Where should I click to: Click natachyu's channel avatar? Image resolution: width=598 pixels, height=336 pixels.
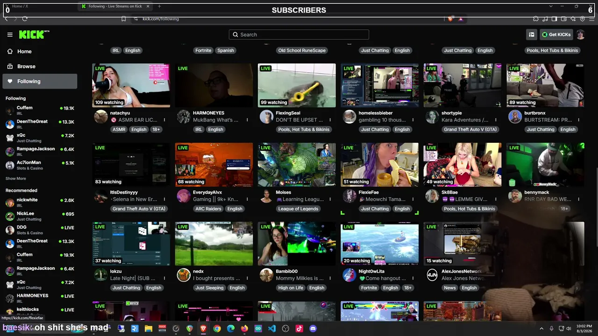click(x=101, y=117)
